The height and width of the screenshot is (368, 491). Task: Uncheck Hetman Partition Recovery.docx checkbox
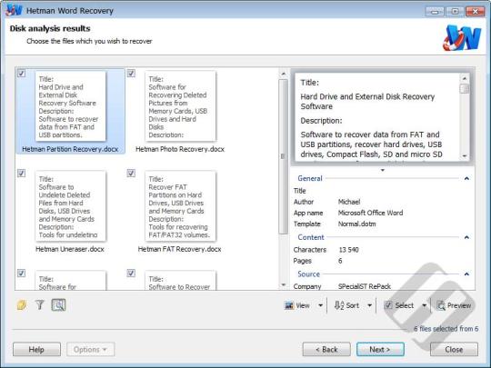click(21, 74)
